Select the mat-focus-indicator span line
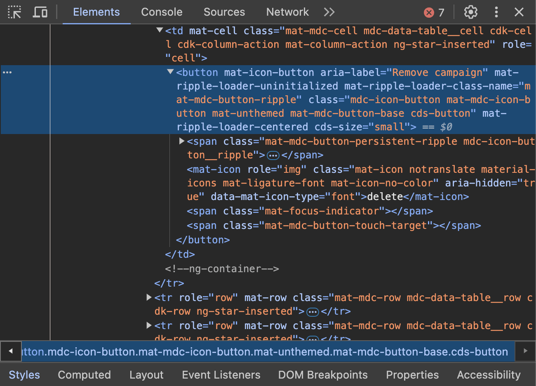The width and height of the screenshot is (536, 386). pos(310,211)
